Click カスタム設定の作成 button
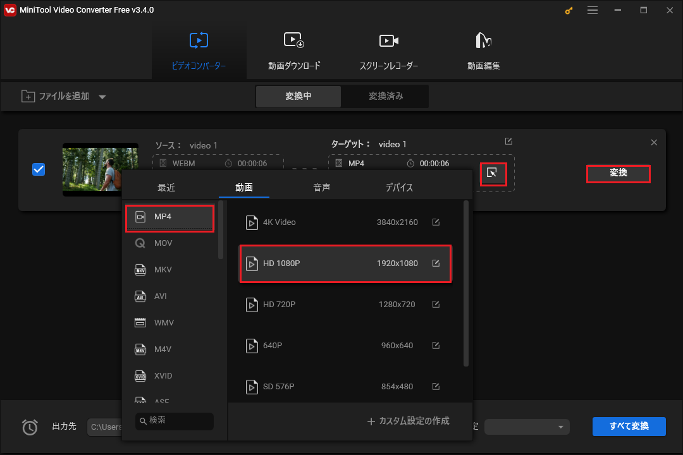The height and width of the screenshot is (455, 683). tap(408, 421)
